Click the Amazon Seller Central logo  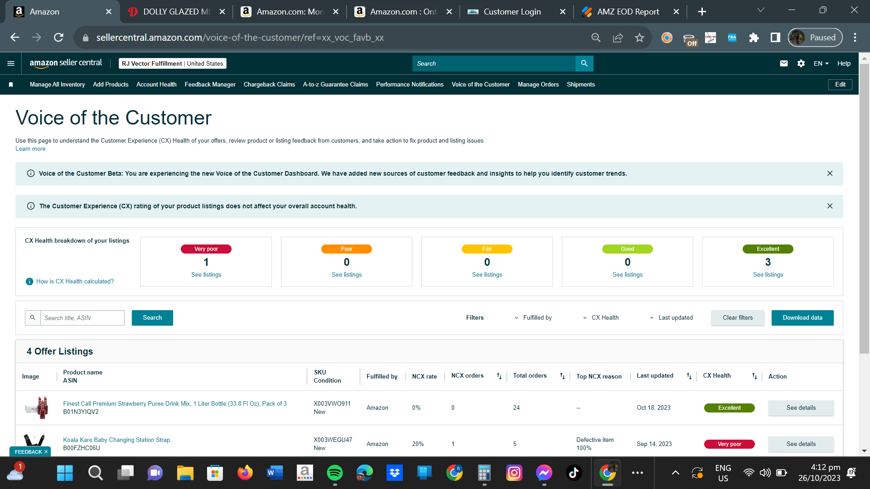pyautogui.click(x=66, y=63)
